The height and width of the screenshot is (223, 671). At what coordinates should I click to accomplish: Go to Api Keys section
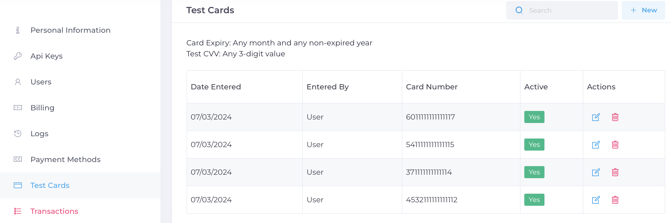click(x=46, y=56)
